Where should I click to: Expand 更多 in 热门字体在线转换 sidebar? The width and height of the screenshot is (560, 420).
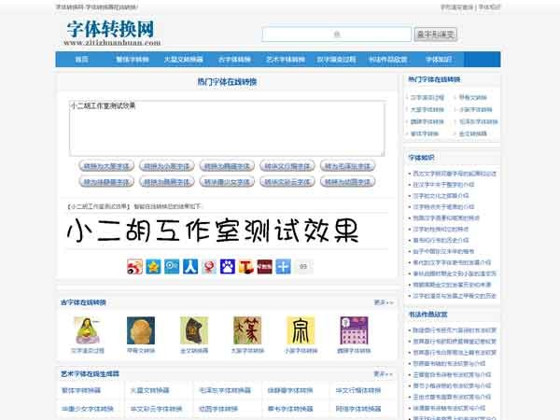click(x=487, y=81)
